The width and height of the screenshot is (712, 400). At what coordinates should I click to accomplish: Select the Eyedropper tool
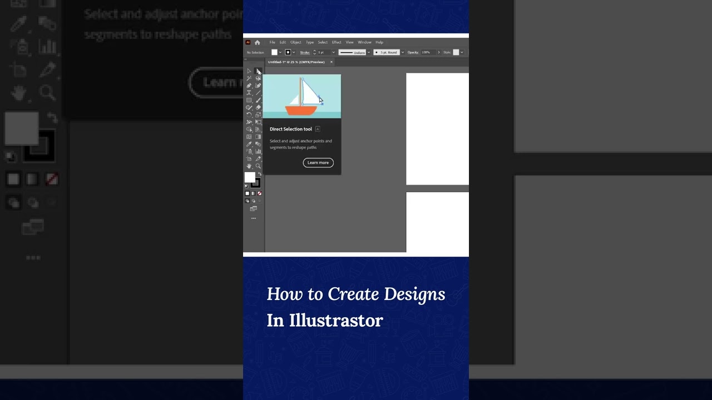(x=249, y=144)
